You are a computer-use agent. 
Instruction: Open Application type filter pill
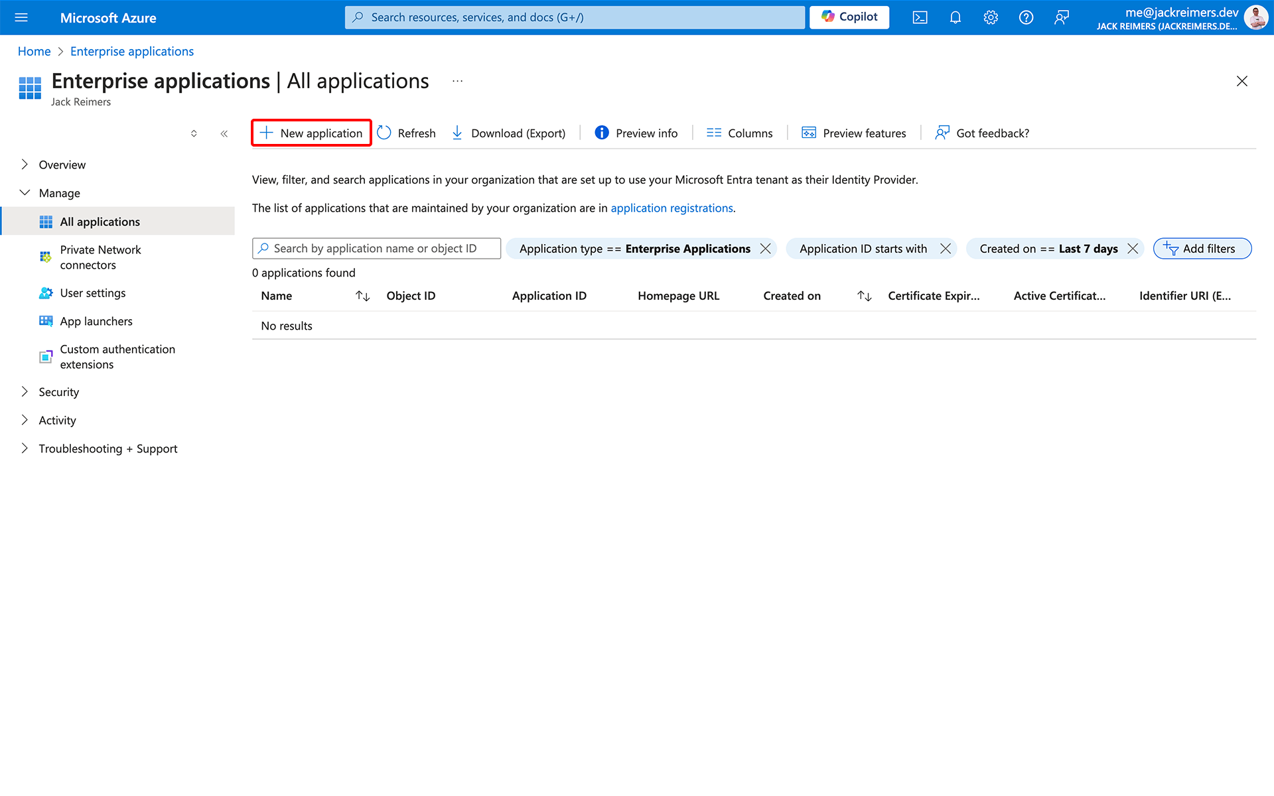tap(634, 248)
